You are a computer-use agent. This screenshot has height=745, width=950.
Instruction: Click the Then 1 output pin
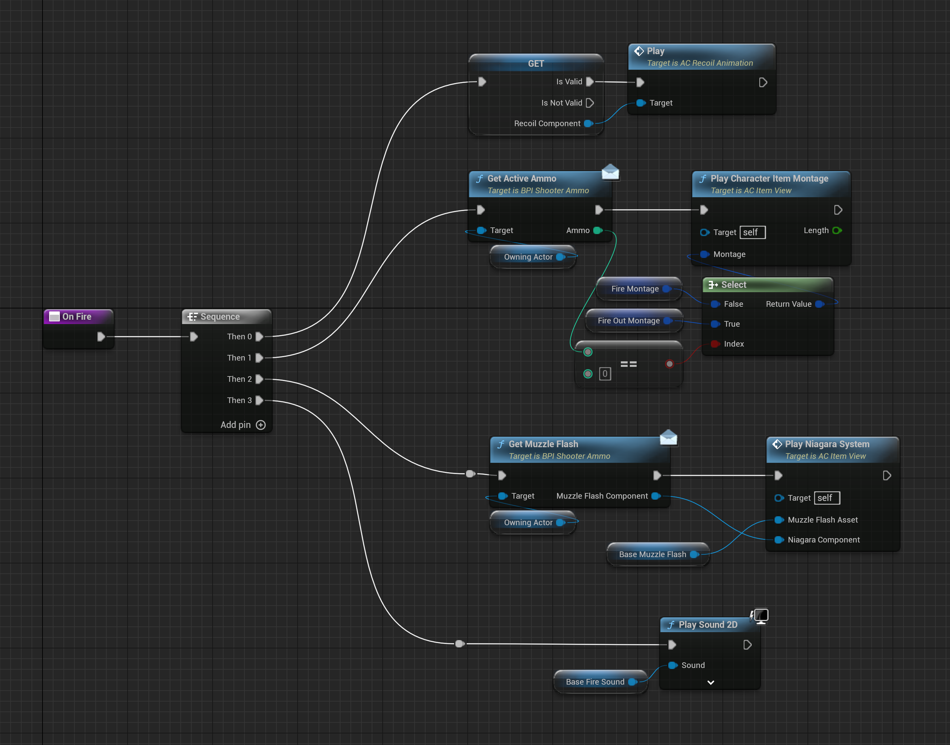pos(260,358)
